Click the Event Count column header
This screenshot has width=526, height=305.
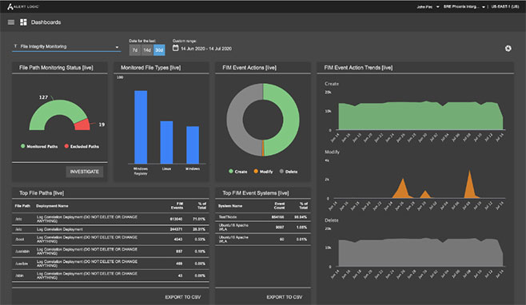click(280, 205)
